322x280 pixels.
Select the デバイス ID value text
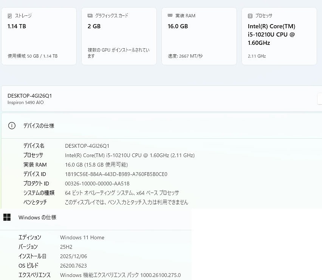pyautogui.click(x=116, y=174)
